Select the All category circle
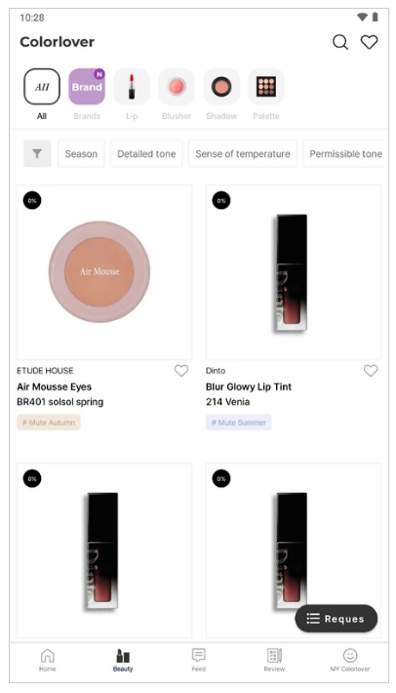The height and width of the screenshot is (693, 396). 42,87
